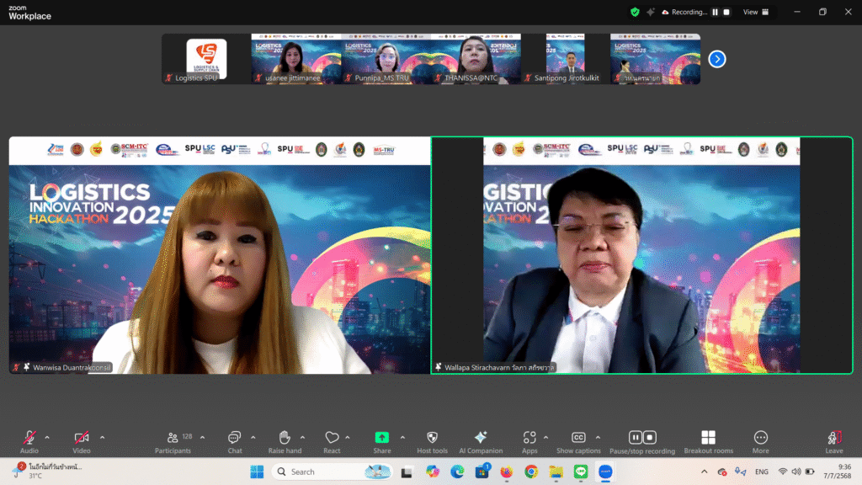Launch AI Companion from the bottom toolbar
Screen dimensions: 862x485
click(x=481, y=442)
